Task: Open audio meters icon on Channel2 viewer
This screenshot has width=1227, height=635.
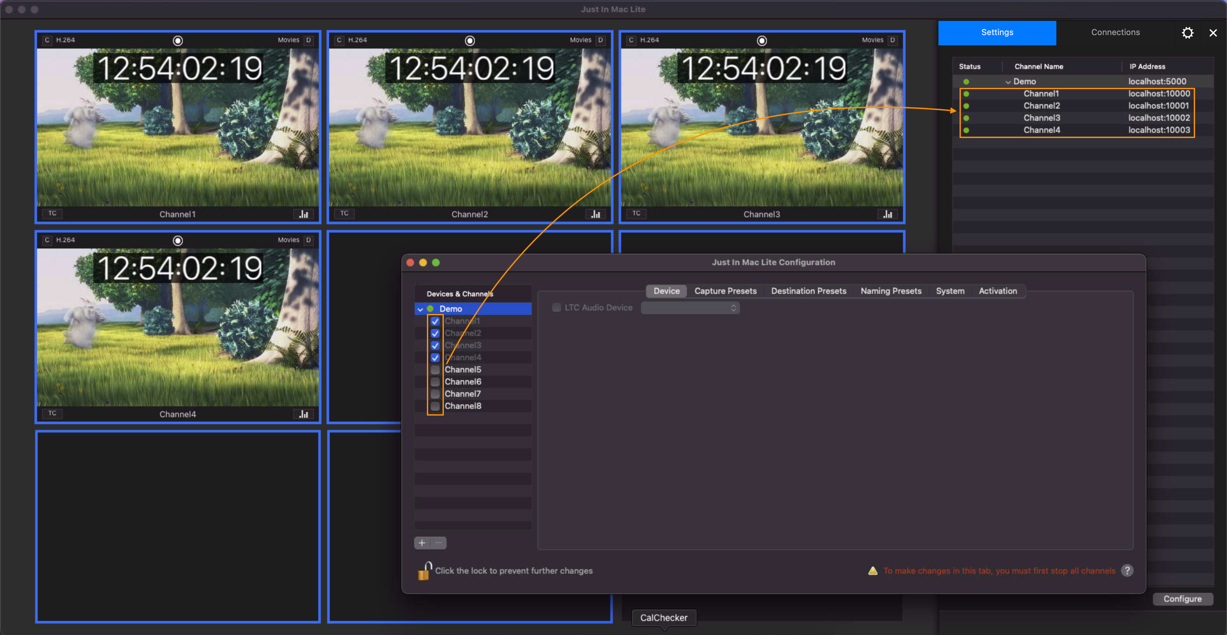Action: [x=595, y=214]
